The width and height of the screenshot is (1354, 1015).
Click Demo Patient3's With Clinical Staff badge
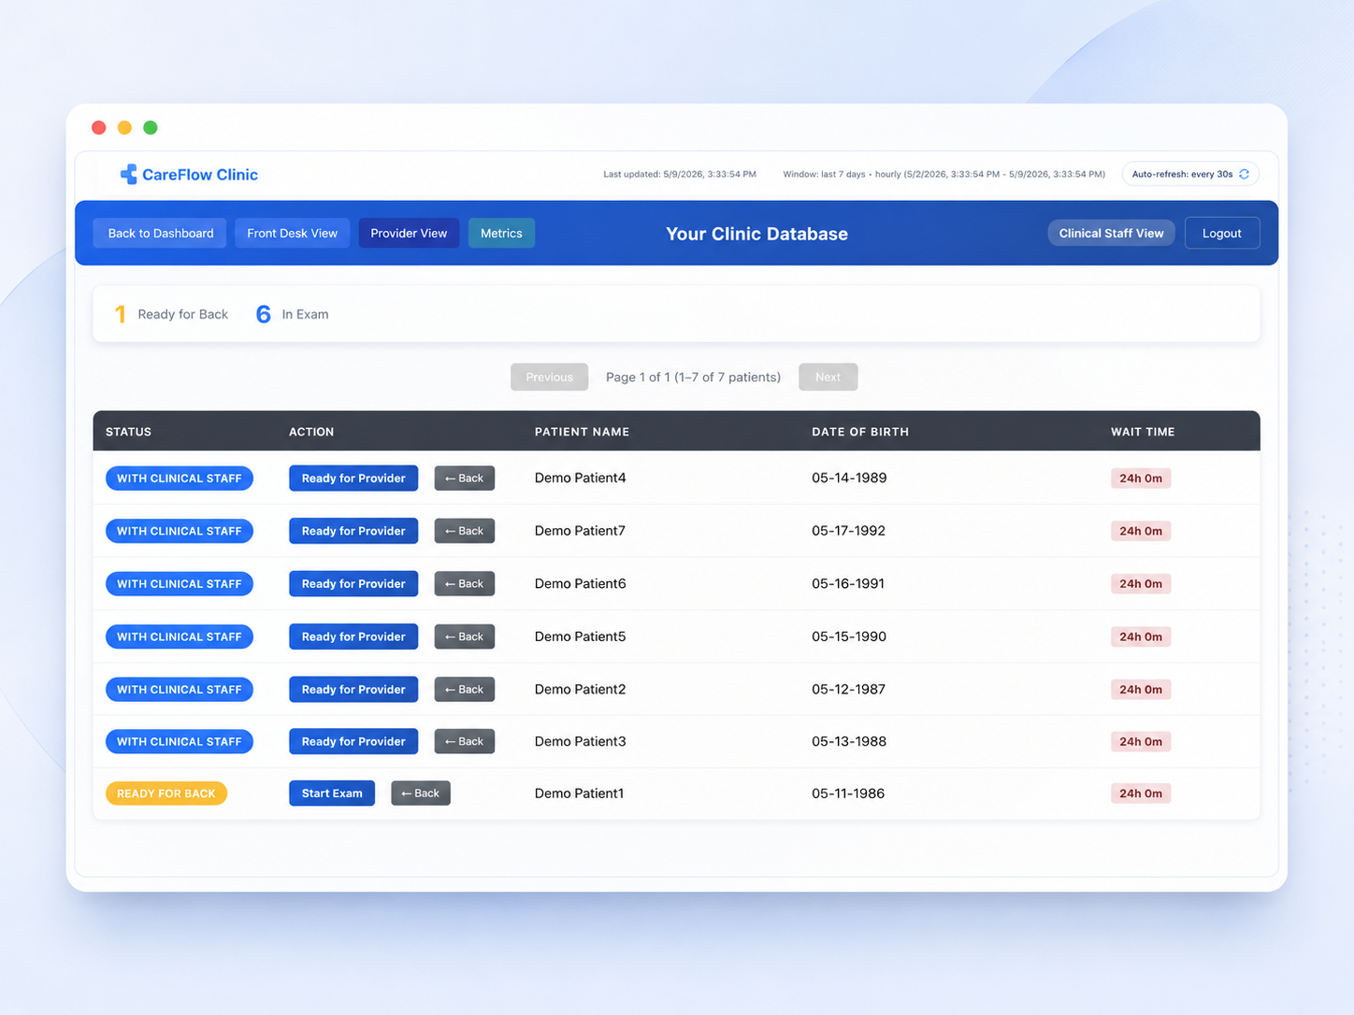(x=180, y=741)
